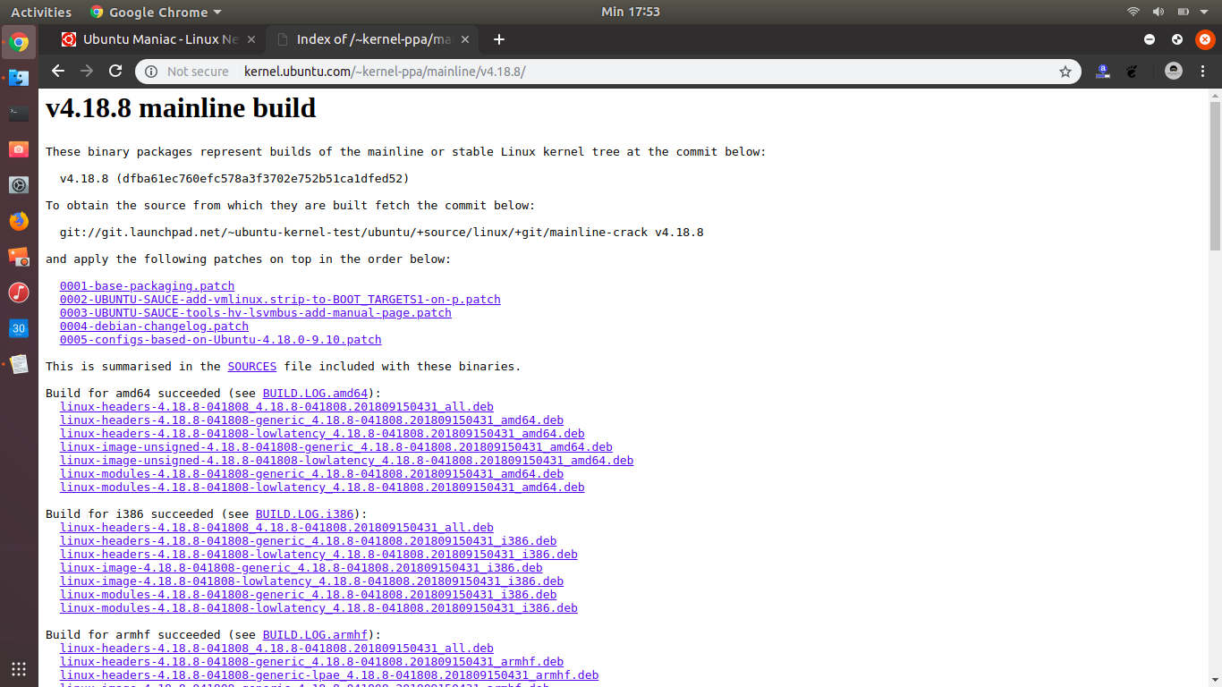
Task: Open the 0004-debian-changelog.patch link
Action: click(x=154, y=327)
